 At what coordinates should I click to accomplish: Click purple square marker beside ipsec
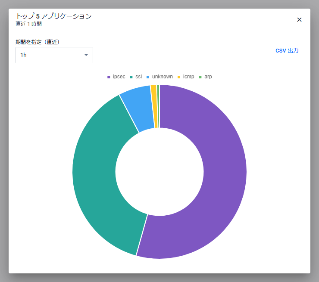(x=109, y=77)
